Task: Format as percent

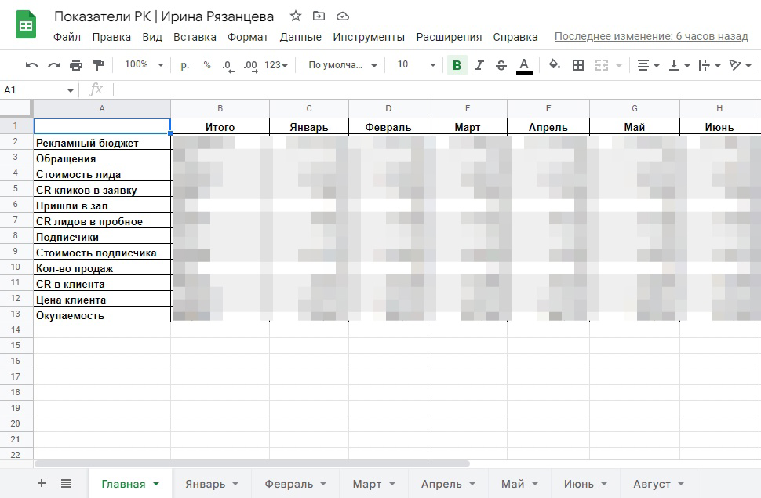Action: [x=207, y=65]
